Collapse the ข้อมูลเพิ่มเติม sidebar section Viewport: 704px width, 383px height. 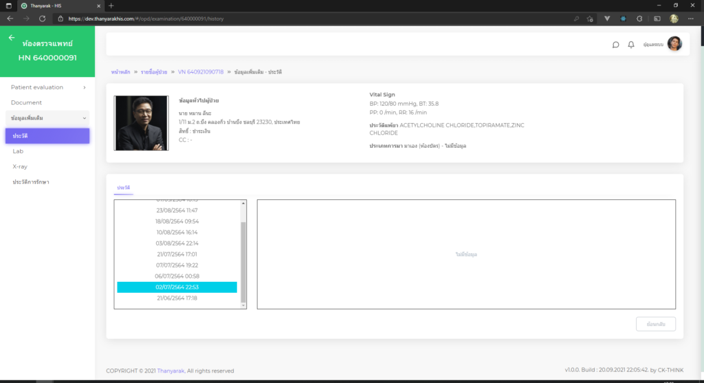pyautogui.click(x=47, y=118)
